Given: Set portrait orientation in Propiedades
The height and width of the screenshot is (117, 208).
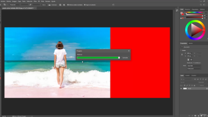Looking at the screenshot, I should click(x=188, y=59).
